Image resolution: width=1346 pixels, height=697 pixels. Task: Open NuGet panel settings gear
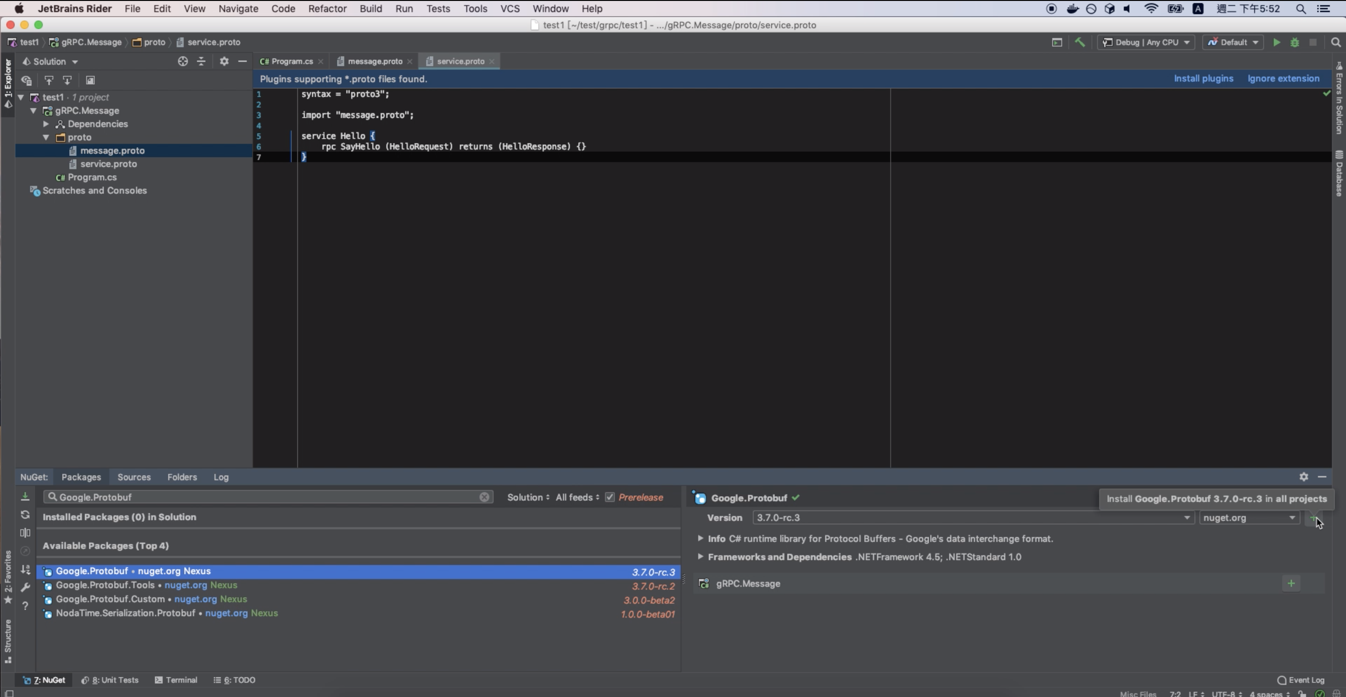(x=1303, y=477)
